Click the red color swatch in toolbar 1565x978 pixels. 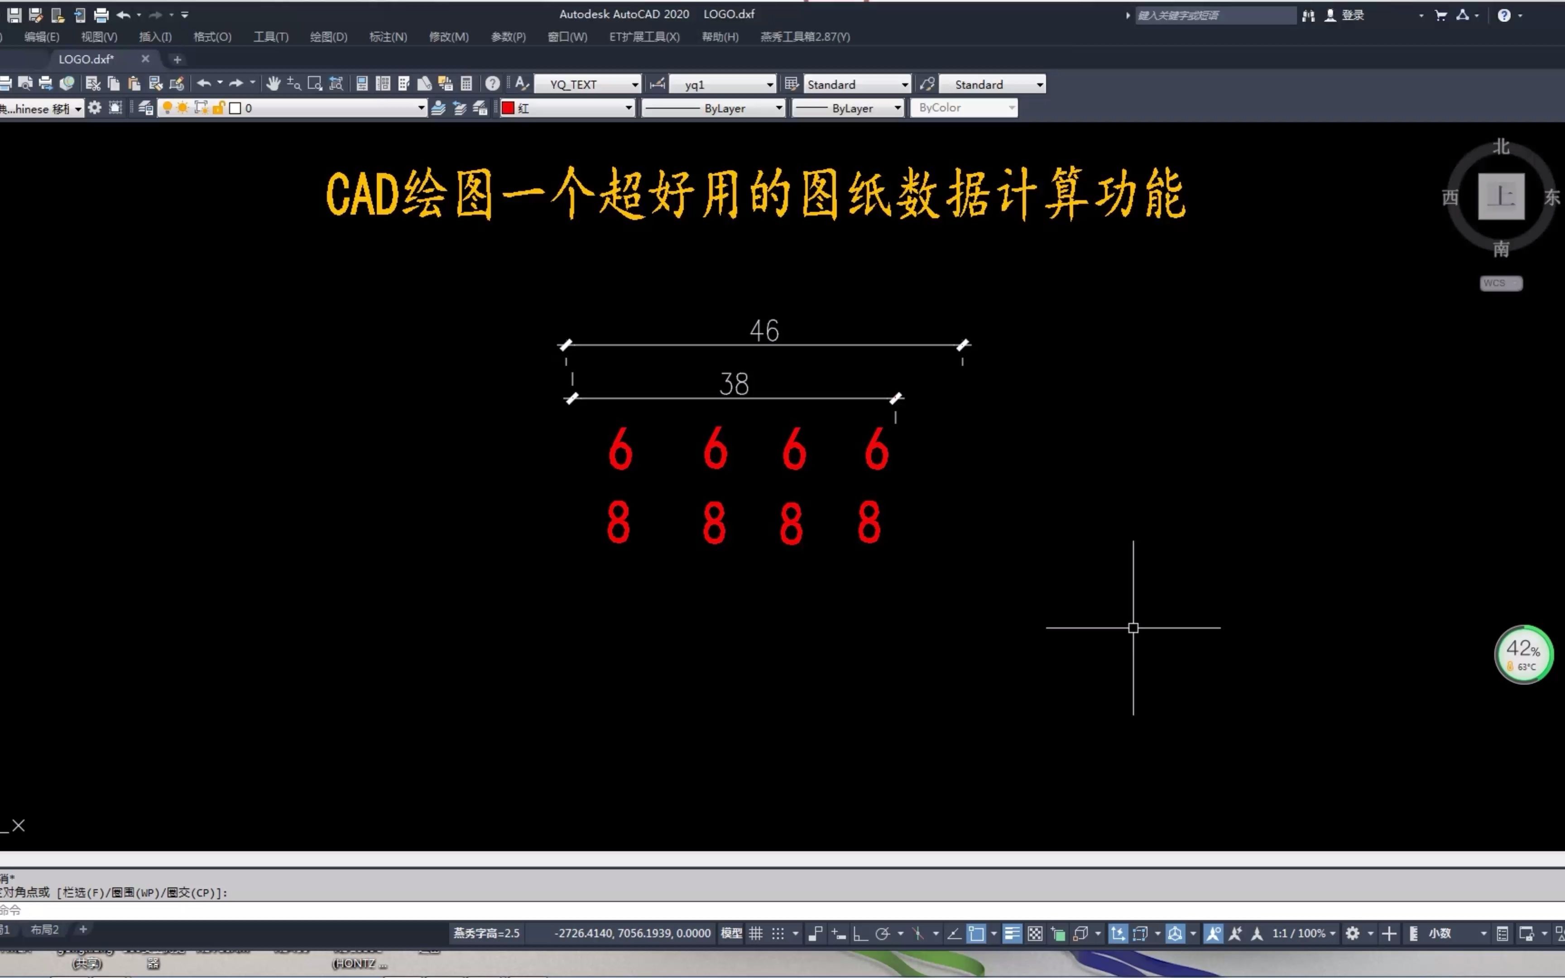509,107
